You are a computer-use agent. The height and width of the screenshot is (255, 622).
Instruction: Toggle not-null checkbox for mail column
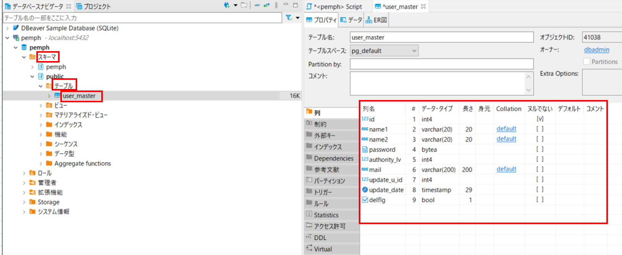540,169
